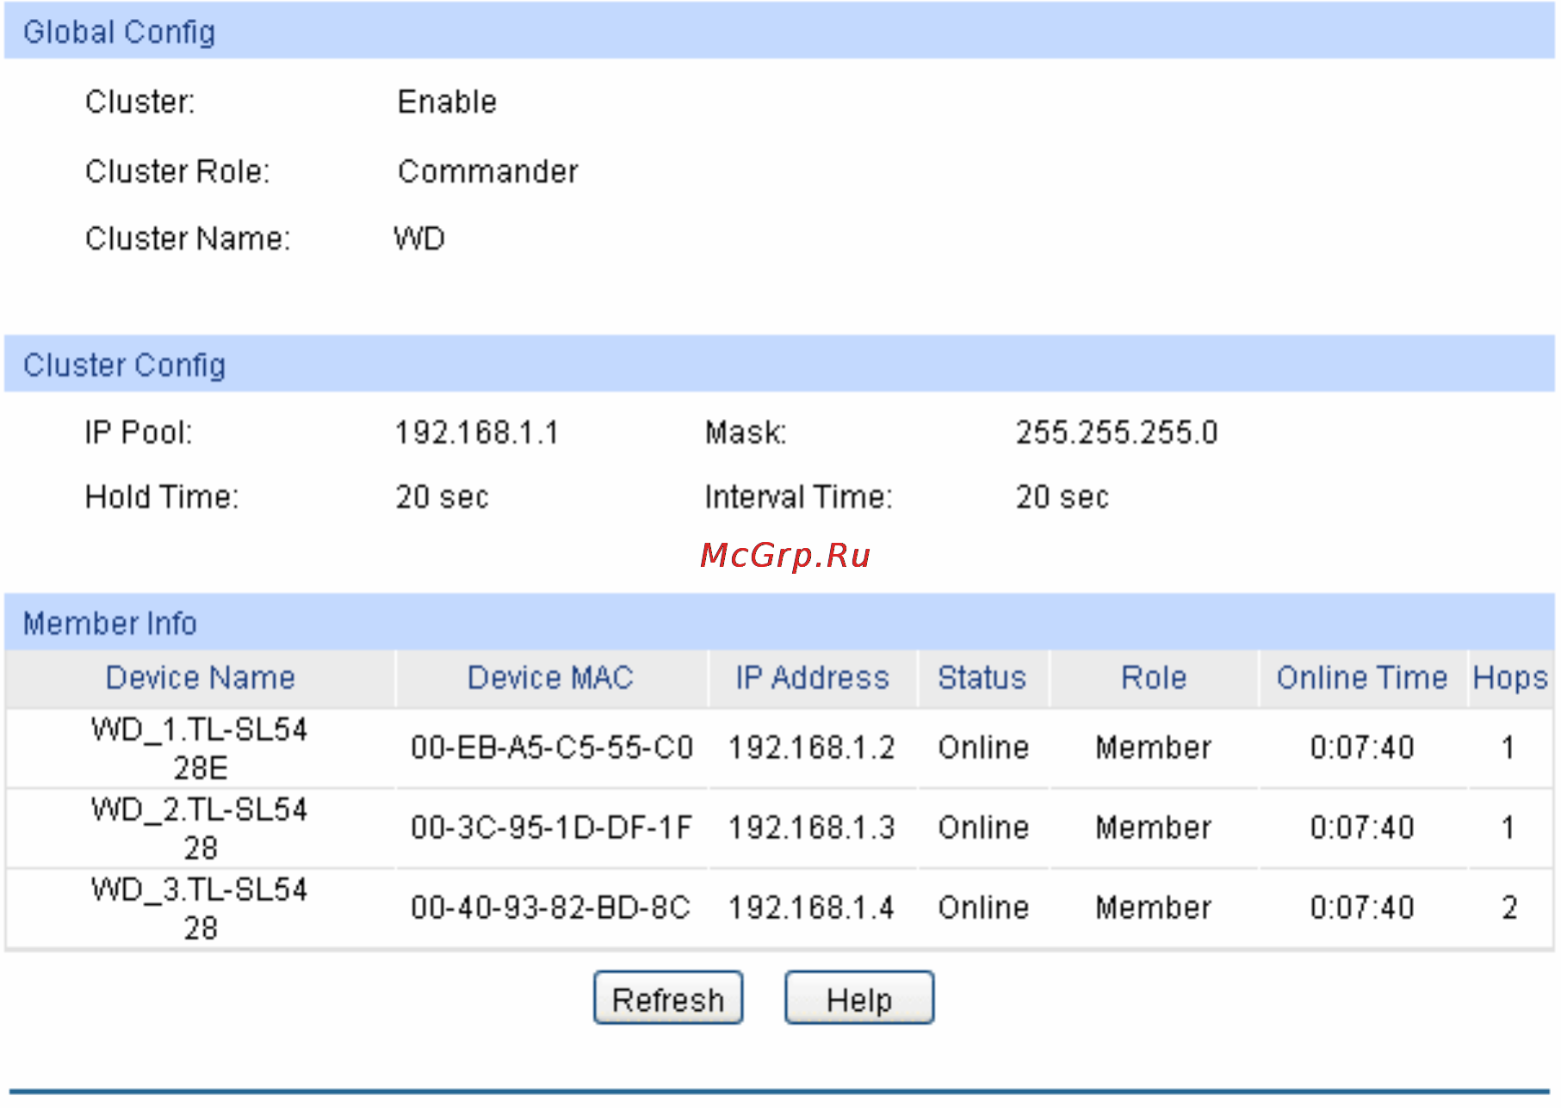The height and width of the screenshot is (1108, 1561).
Task: Click the Online Time column header
Action: (1361, 678)
